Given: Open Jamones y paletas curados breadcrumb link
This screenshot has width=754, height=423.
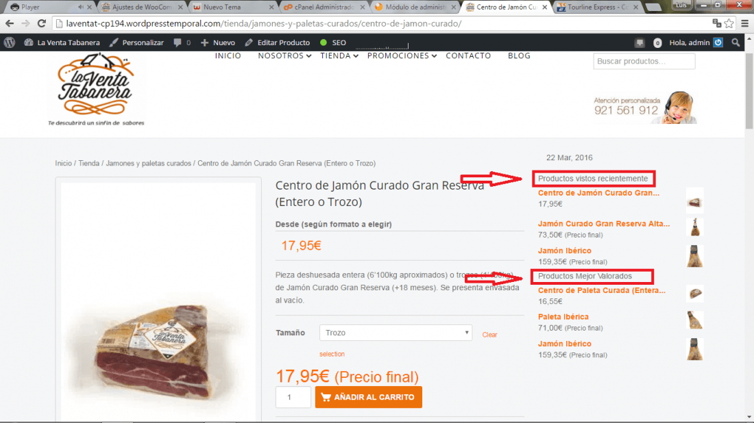Looking at the screenshot, I should click(149, 164).
